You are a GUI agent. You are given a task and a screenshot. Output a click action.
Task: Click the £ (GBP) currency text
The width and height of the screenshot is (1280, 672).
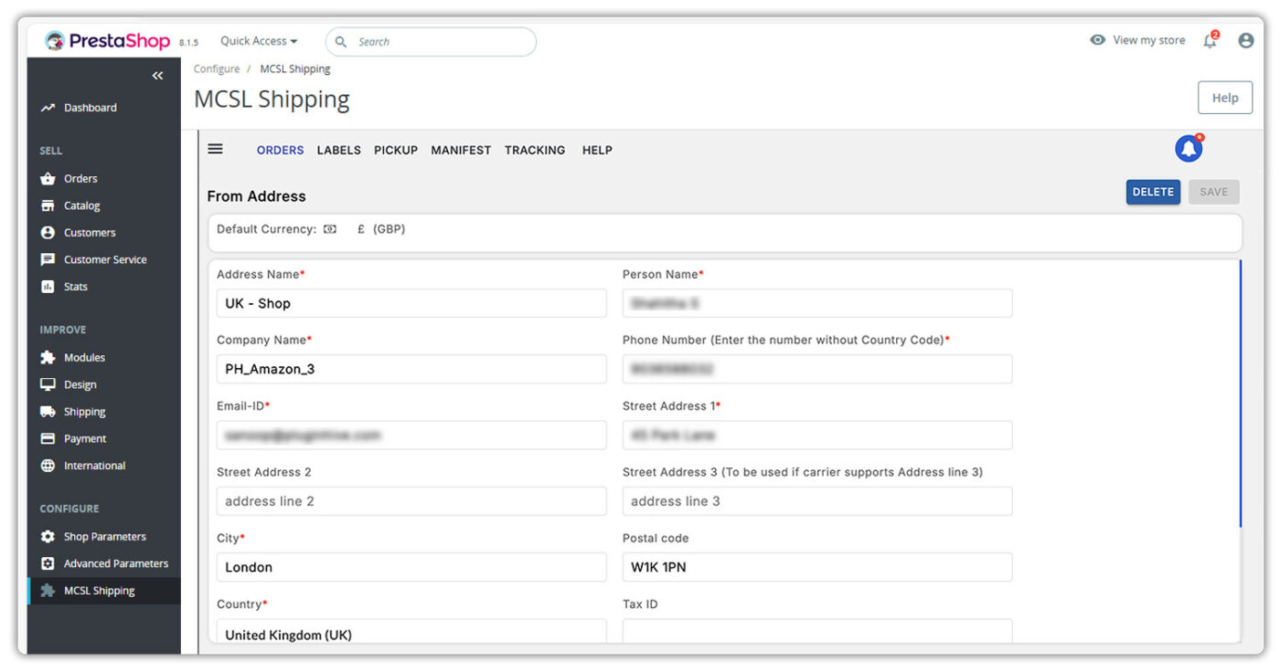(x=381, y=229)
